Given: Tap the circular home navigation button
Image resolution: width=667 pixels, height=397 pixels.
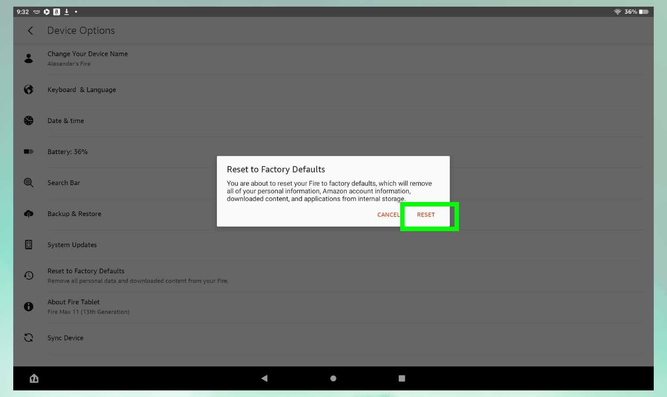Looking at the screenshot, I should (x=333, y=378).
